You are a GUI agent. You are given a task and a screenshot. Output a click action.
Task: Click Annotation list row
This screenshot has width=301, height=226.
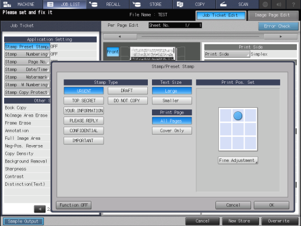tap(27, 130)
